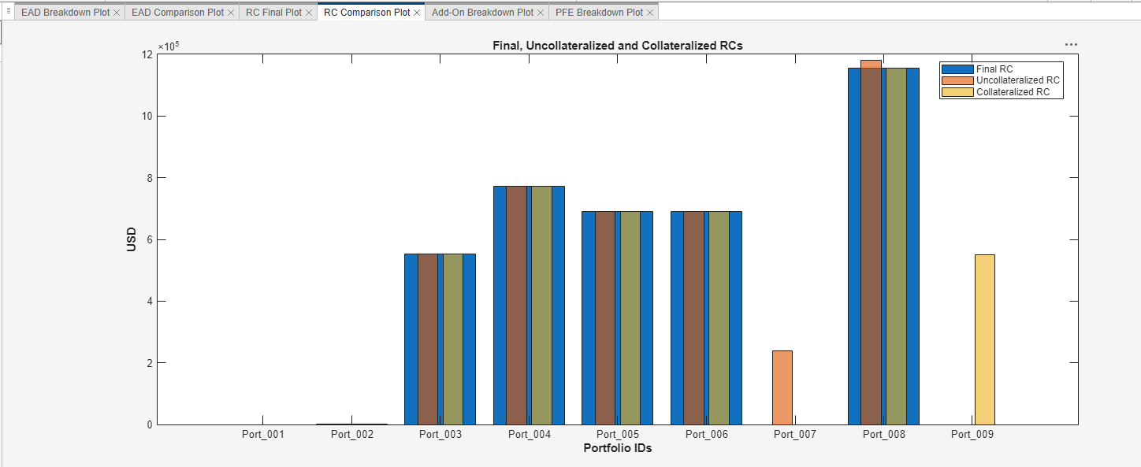Open the figure's ellipsis options menu
The height and width of the screenshot is (467, 1141).
pyautogui.click(x=1070, y=44)
